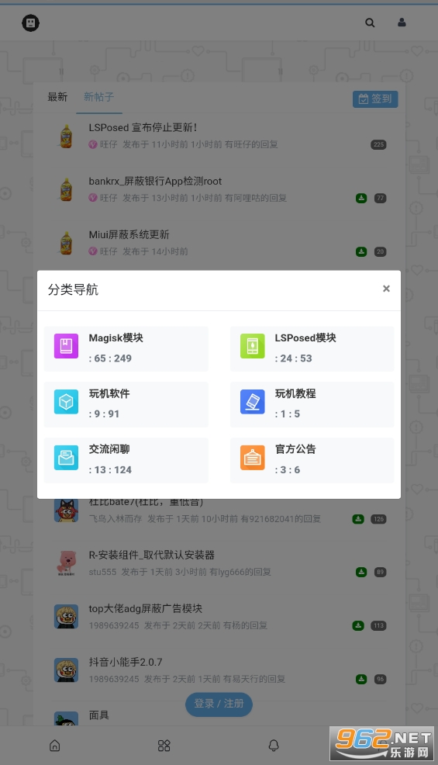Open notifications bell in bottom navigation
This screenshot has height=765, width=438.
point(274,745)
